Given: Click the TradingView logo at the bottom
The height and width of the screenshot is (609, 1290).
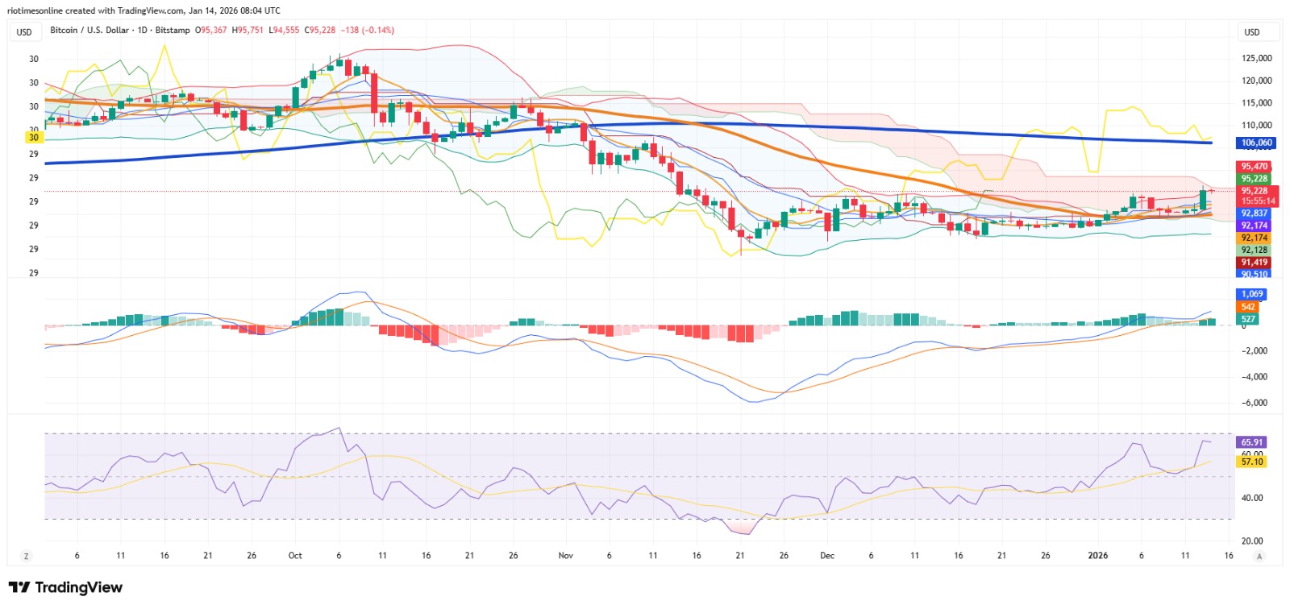Looking at the screenshot, I should tap(65, 587).
